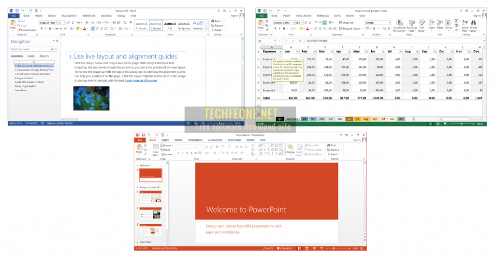Click yellow text highlight color in Word
Screen dimensions: 495x261
click(x=78, y=28)
